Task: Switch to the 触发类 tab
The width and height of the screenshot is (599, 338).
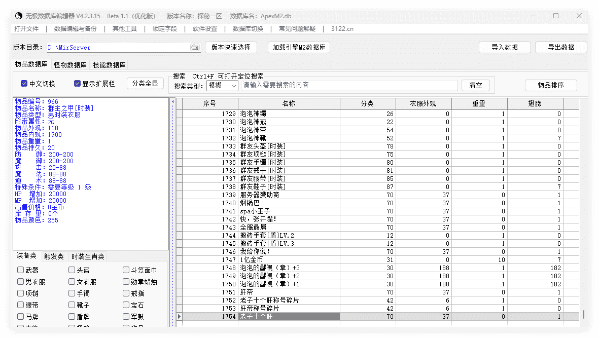Action: tap(54, 256)
